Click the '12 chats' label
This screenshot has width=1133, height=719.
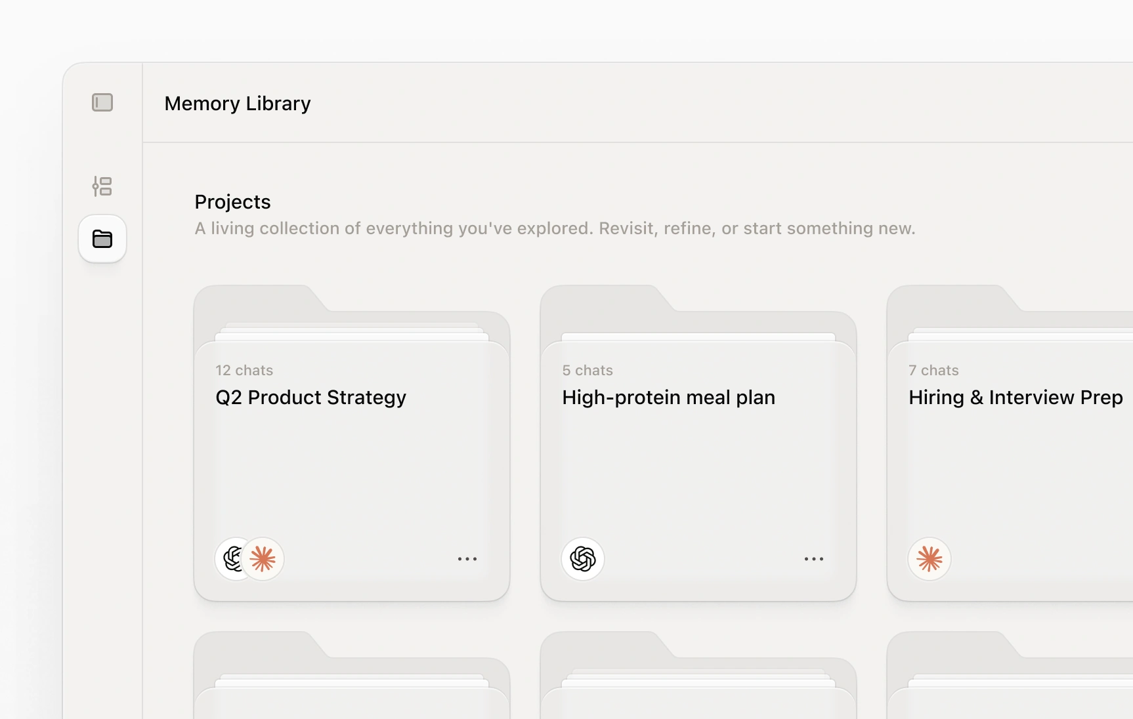(244, 370)
